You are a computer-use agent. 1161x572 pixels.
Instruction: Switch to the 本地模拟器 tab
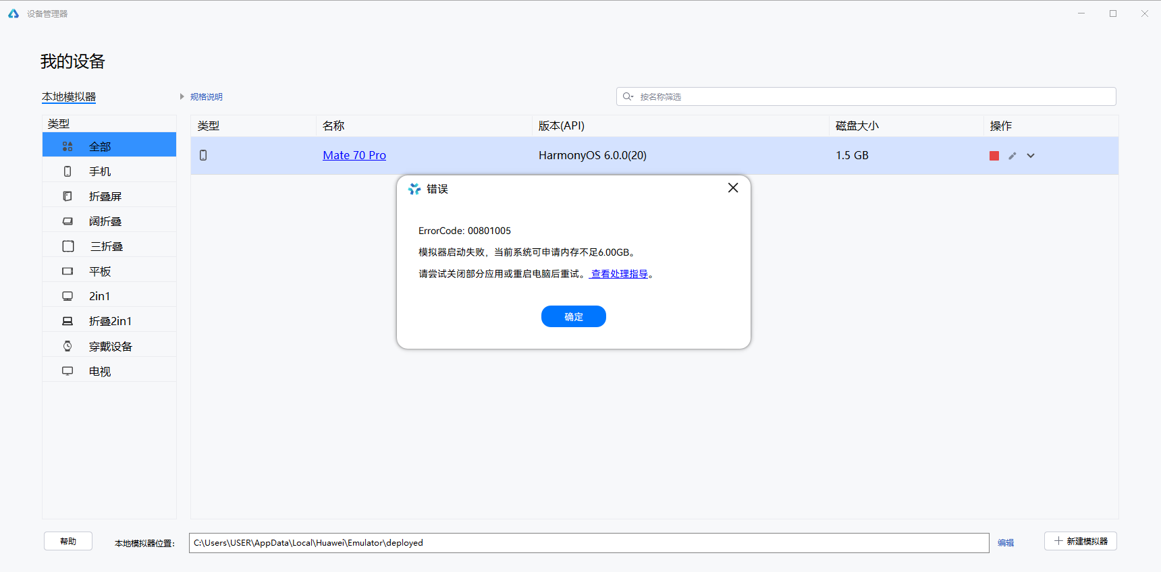tap(69, 96)
